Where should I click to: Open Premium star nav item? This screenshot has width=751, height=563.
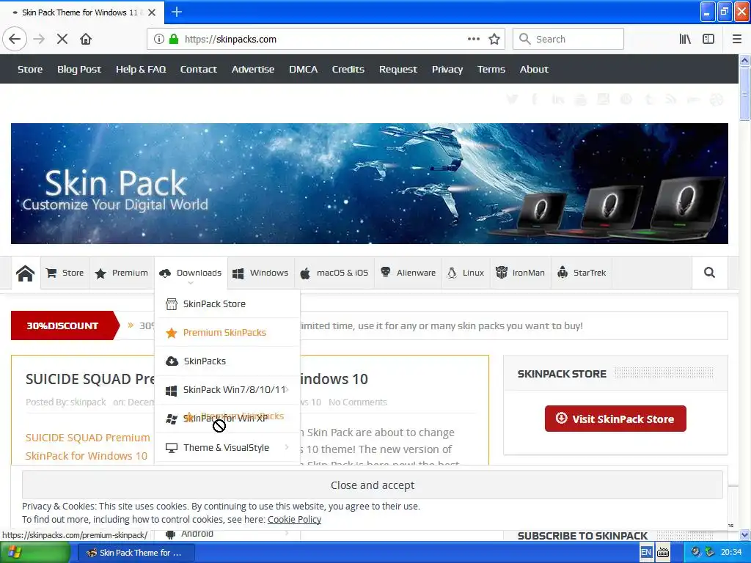[122, 273]
